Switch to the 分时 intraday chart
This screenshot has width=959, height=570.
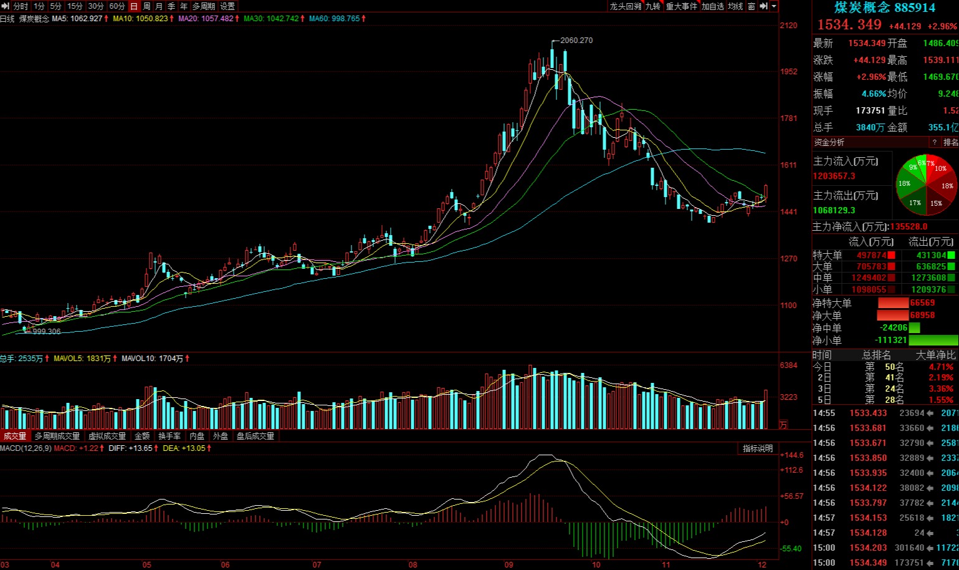click(x=21, y=6)
